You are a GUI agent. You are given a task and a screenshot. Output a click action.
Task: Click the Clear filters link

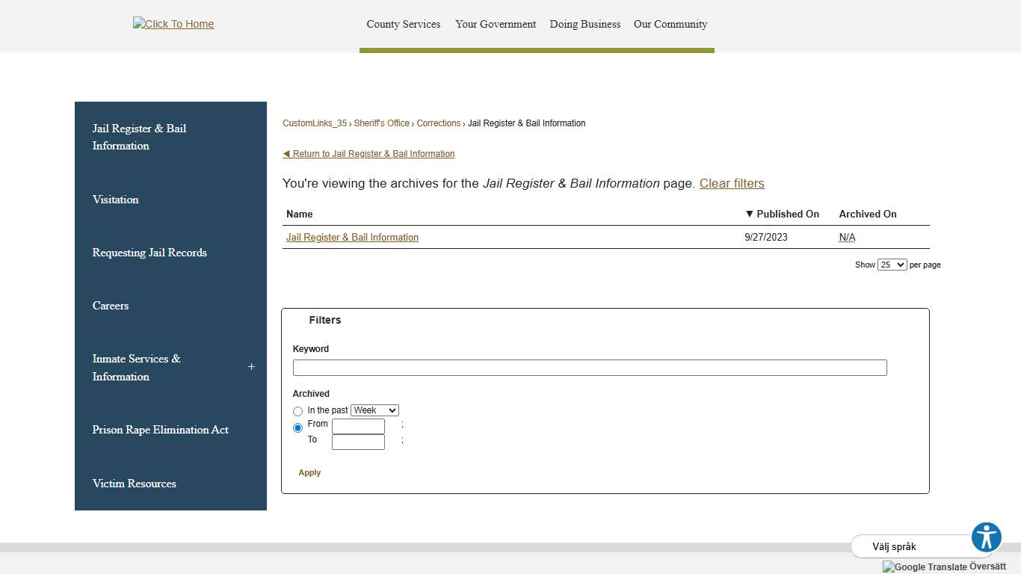point(732,183)
